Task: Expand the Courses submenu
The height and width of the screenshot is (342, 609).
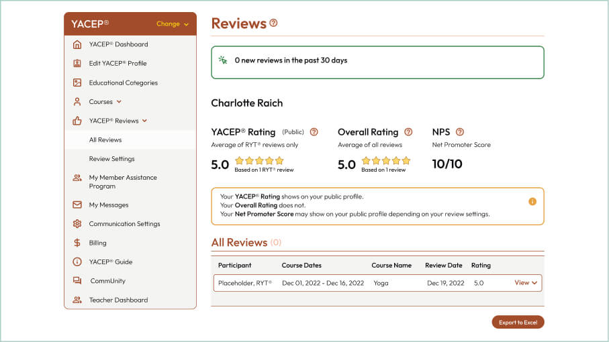Action: pyautogui.click(x=119, y=102)
